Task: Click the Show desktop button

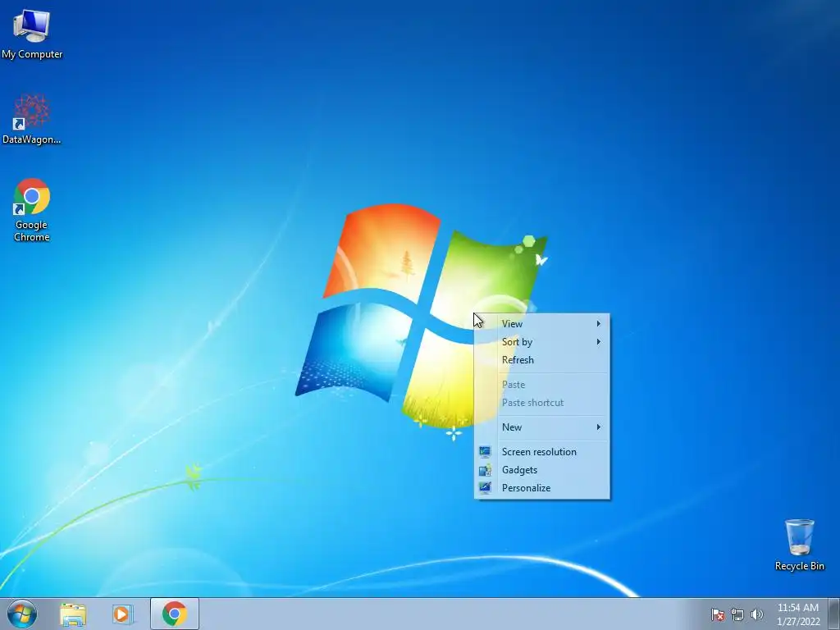Action: (834, 614)
